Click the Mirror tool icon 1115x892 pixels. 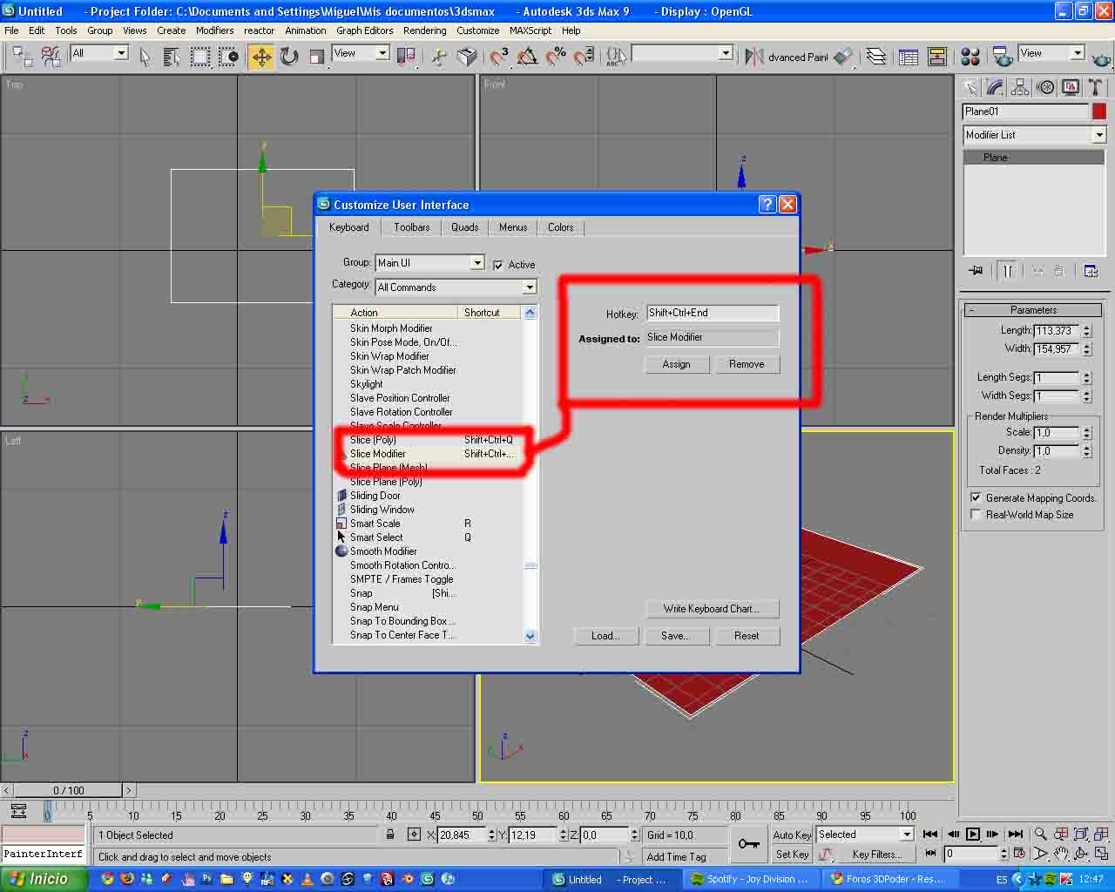[x=753, y=57]
